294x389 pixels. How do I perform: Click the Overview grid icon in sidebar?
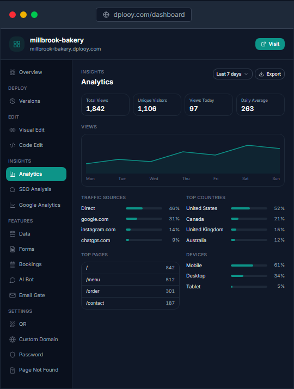[x=13, y=72]
